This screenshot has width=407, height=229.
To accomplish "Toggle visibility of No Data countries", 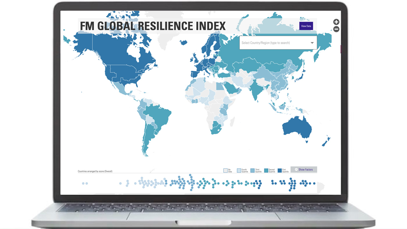I will pos(225,170).
